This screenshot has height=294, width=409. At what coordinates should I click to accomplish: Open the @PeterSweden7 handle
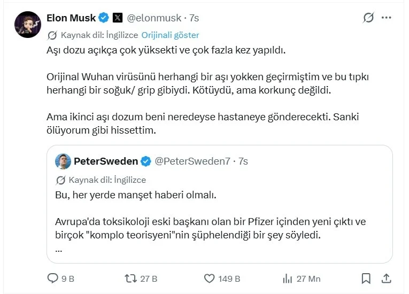click(x=192, y=161)
